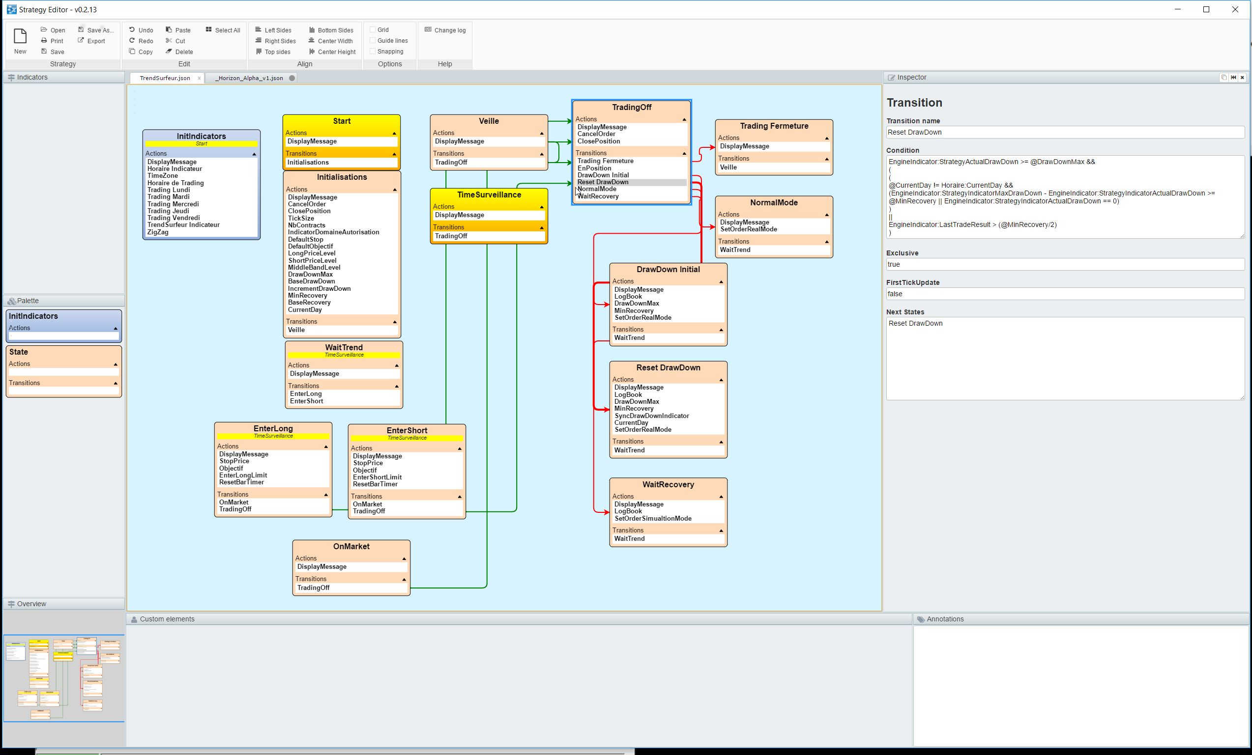Click the New strategy icon

coord(20,36)
